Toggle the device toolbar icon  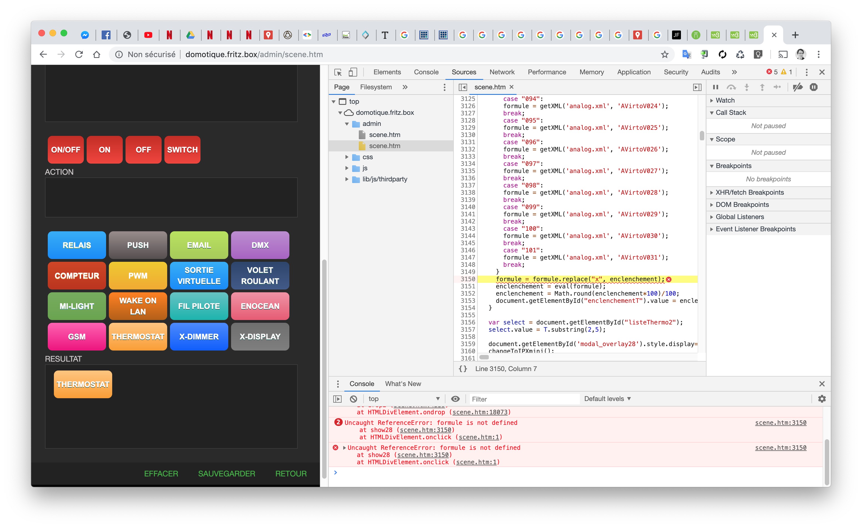[353, 72]
